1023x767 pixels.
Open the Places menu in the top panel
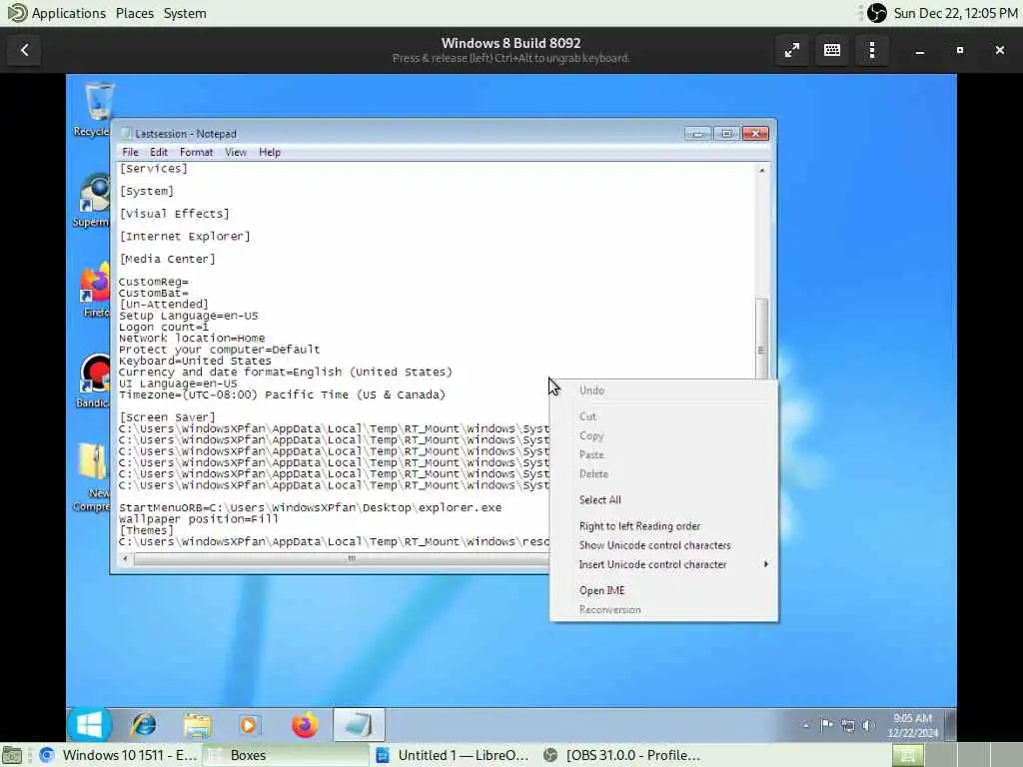135,13
